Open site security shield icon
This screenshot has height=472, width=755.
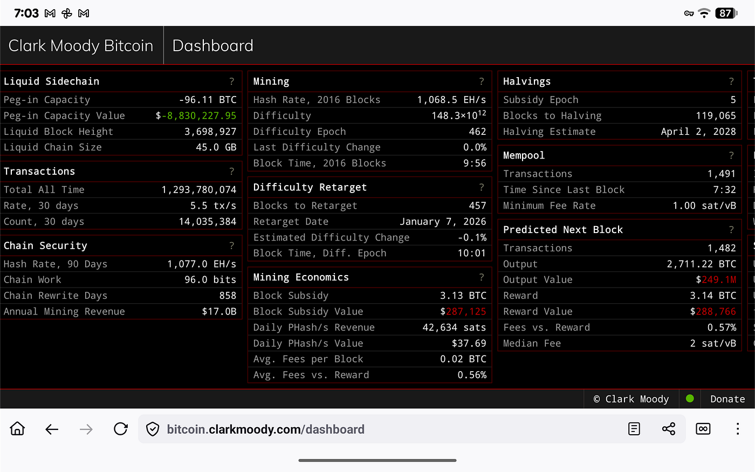[153, 429]
